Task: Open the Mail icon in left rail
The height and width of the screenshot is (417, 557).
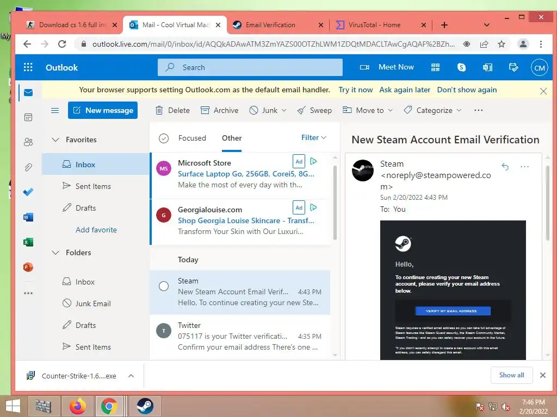Action: point(28,92)
